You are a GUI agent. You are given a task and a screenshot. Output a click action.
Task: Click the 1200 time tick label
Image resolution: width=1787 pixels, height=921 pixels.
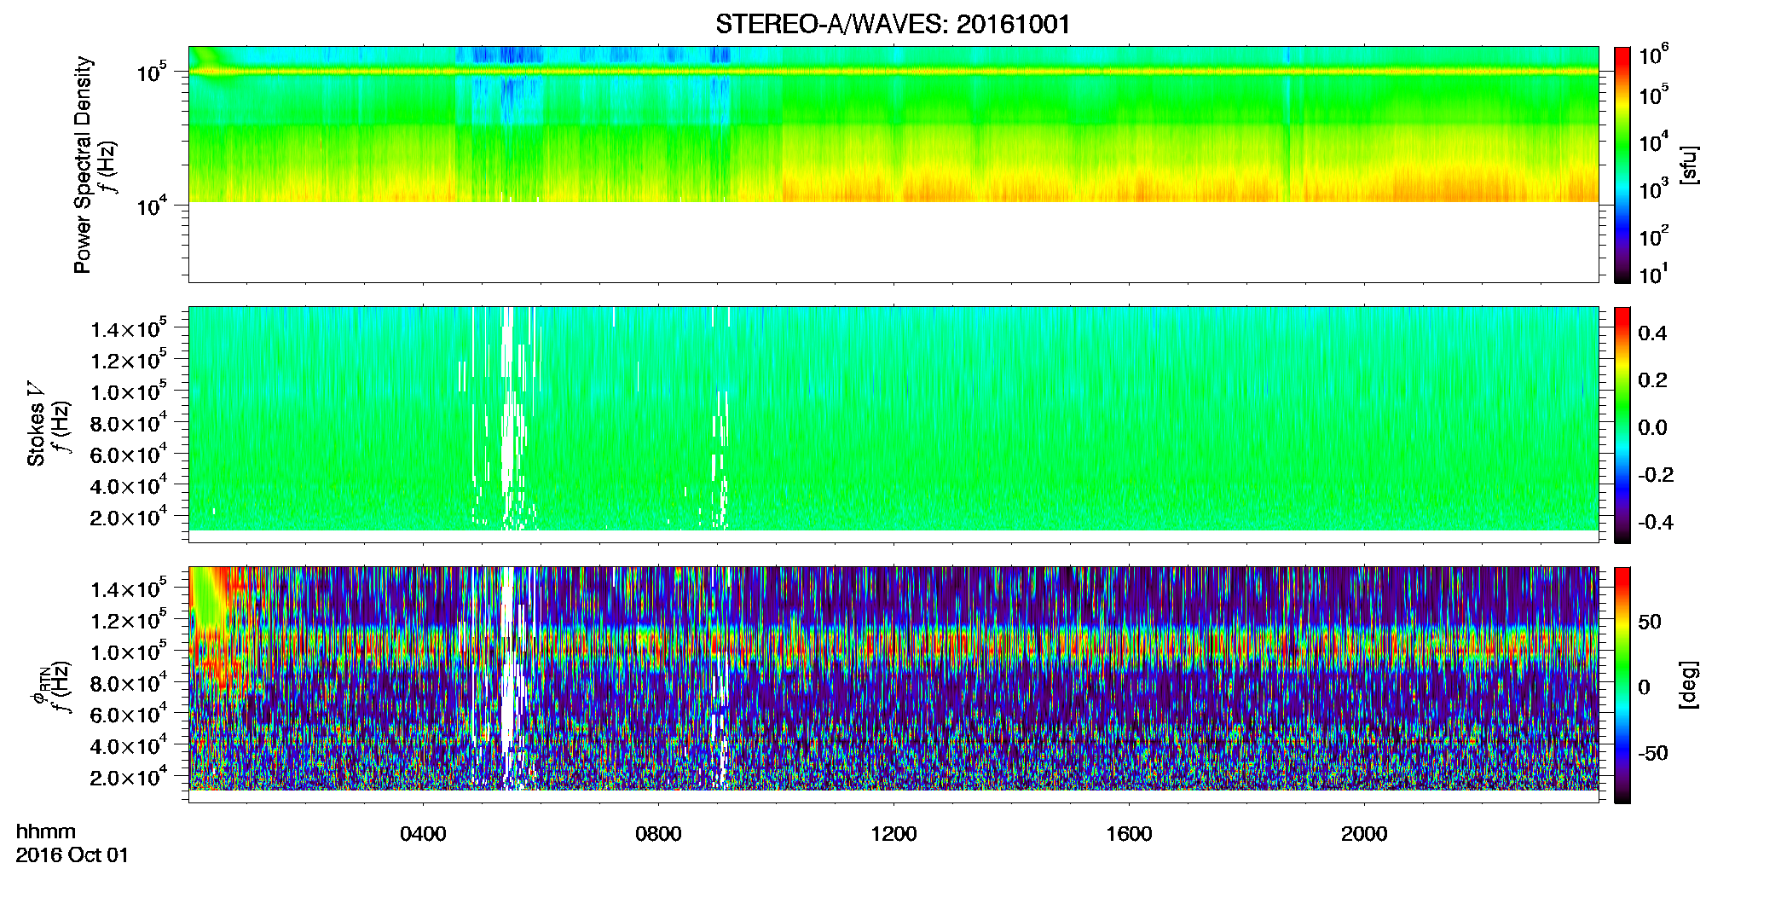coord(893,834)
